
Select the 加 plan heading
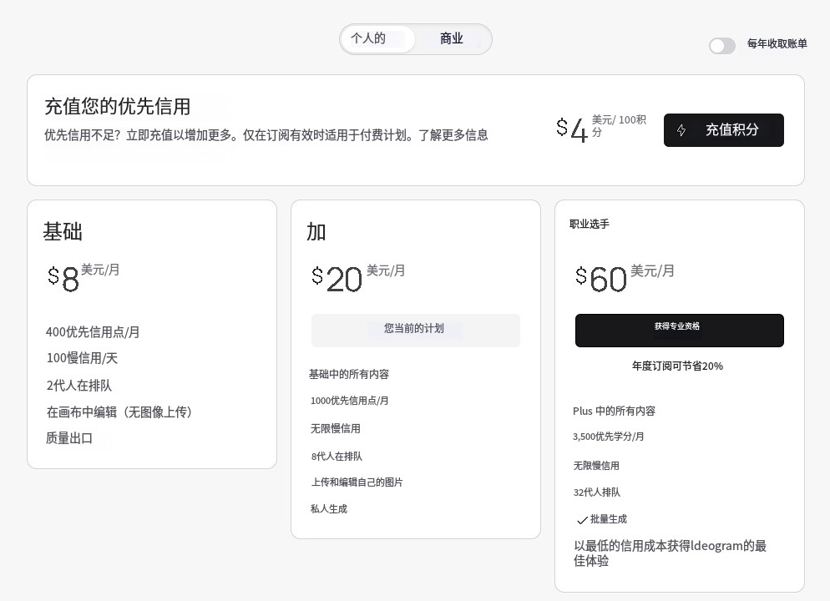tap(316, 231)
